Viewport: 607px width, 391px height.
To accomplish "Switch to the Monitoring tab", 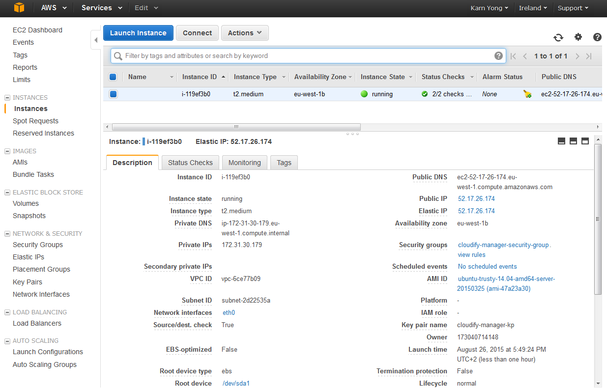I will click(x=244, y=163).
